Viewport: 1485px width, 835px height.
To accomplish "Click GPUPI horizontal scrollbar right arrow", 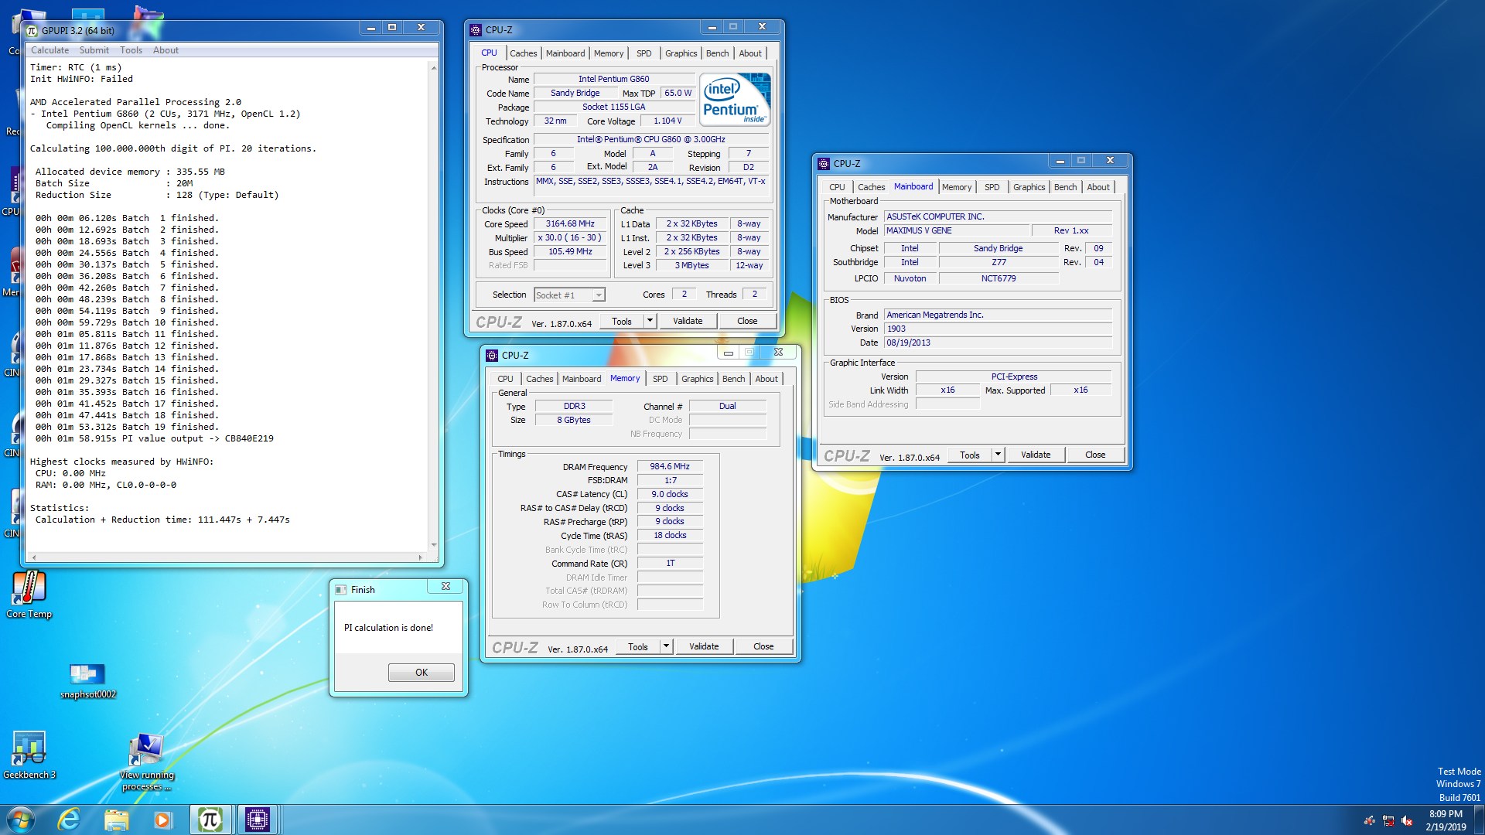I will coord(420,557).
